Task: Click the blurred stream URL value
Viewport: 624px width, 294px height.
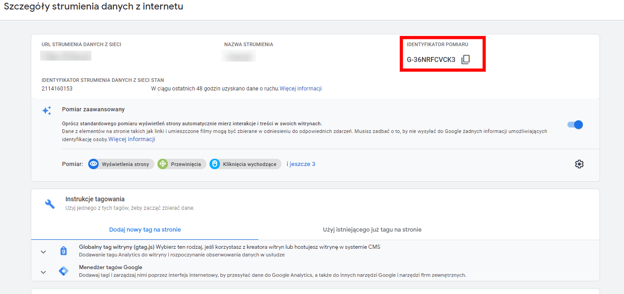Action: tap(66, 56)
